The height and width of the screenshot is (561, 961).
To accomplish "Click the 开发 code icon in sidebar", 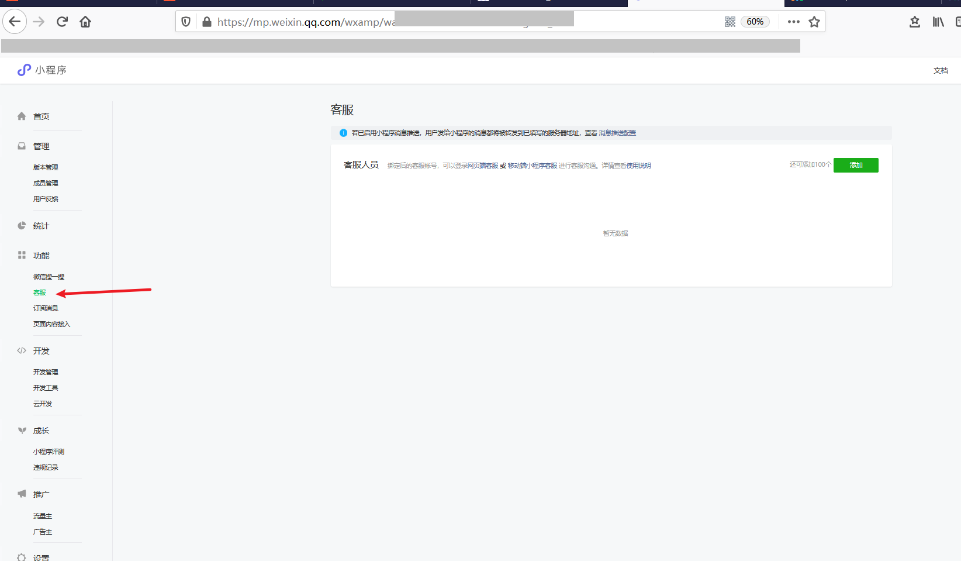I will (21, 350).
